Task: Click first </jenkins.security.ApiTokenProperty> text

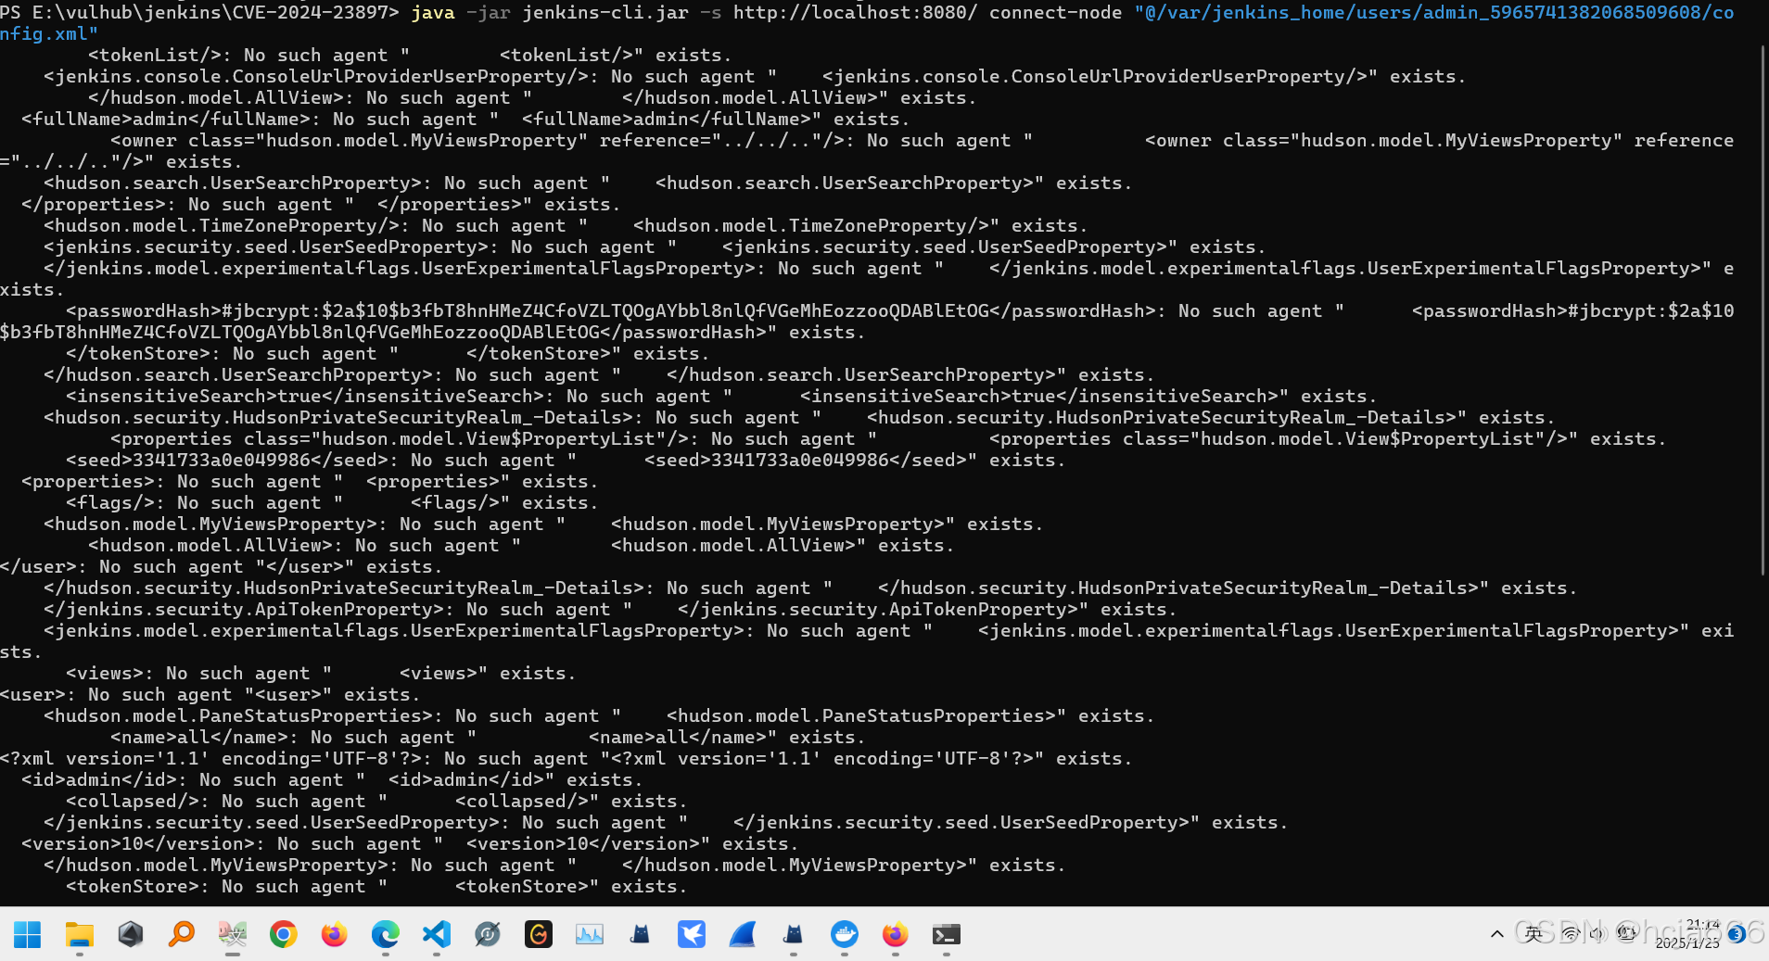Action: (244, 609)
